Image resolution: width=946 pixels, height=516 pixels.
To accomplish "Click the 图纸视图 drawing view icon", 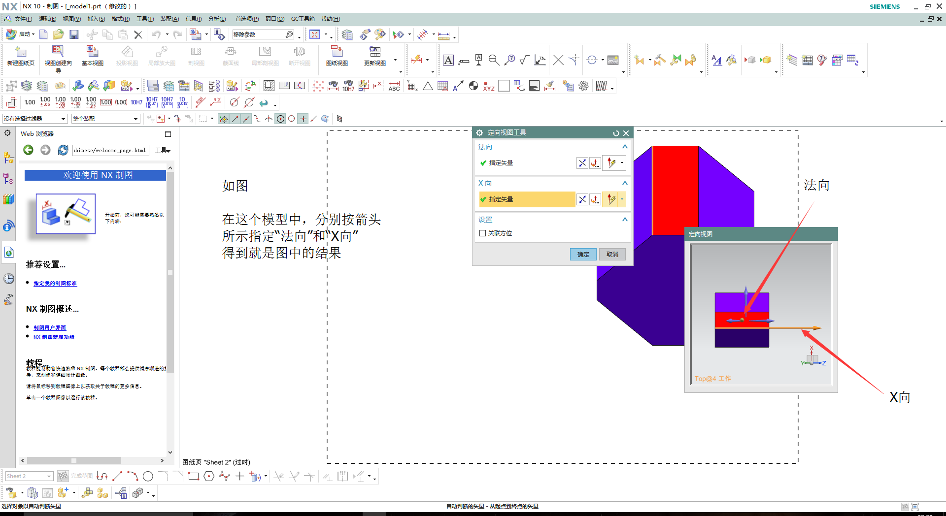I will [x=337, y=56].
